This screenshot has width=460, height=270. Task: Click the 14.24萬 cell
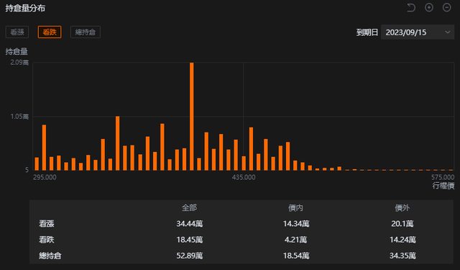tap(402, 240)
